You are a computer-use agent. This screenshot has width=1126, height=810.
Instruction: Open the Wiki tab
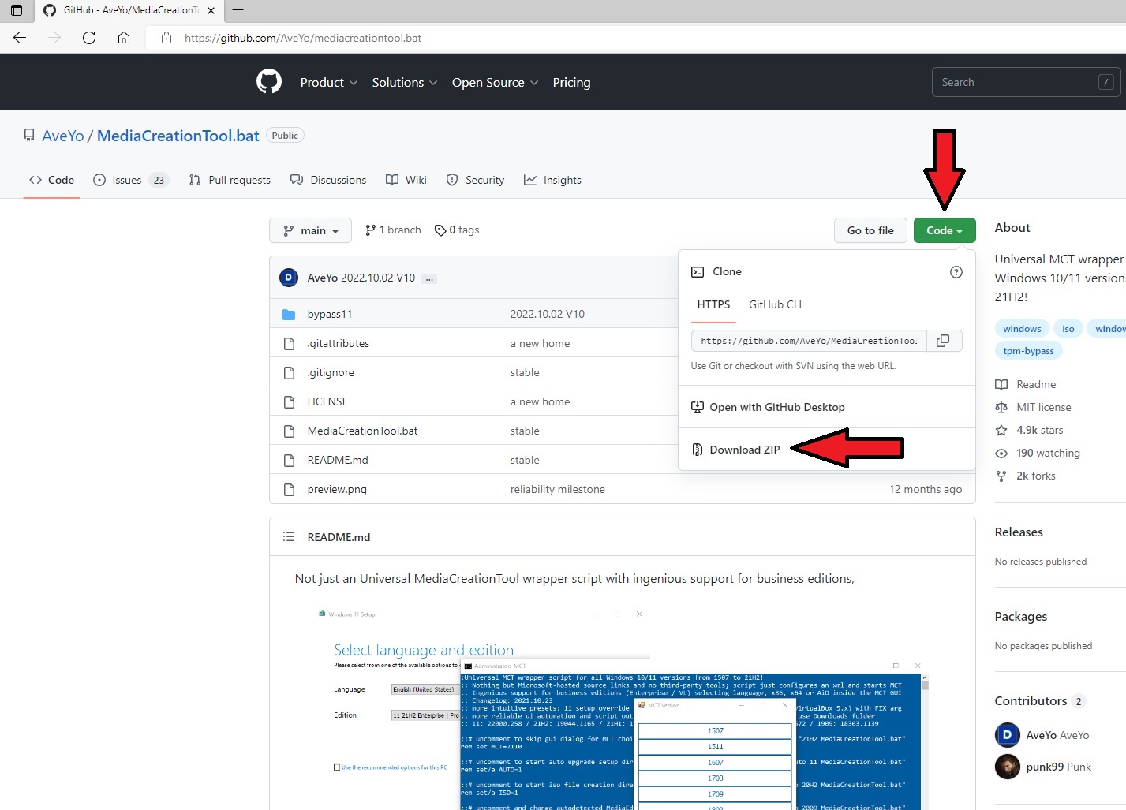coord(406,180)
